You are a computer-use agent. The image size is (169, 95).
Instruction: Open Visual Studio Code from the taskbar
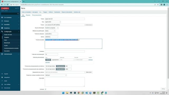[86, 93]
